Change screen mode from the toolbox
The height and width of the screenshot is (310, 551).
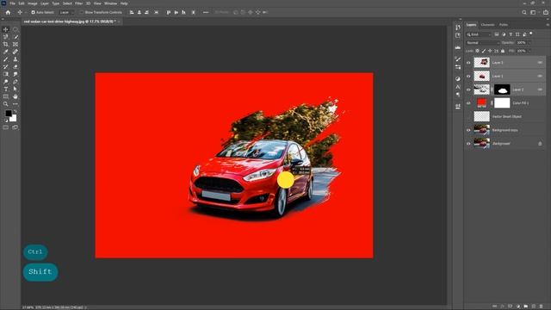(x=15, y=127)
